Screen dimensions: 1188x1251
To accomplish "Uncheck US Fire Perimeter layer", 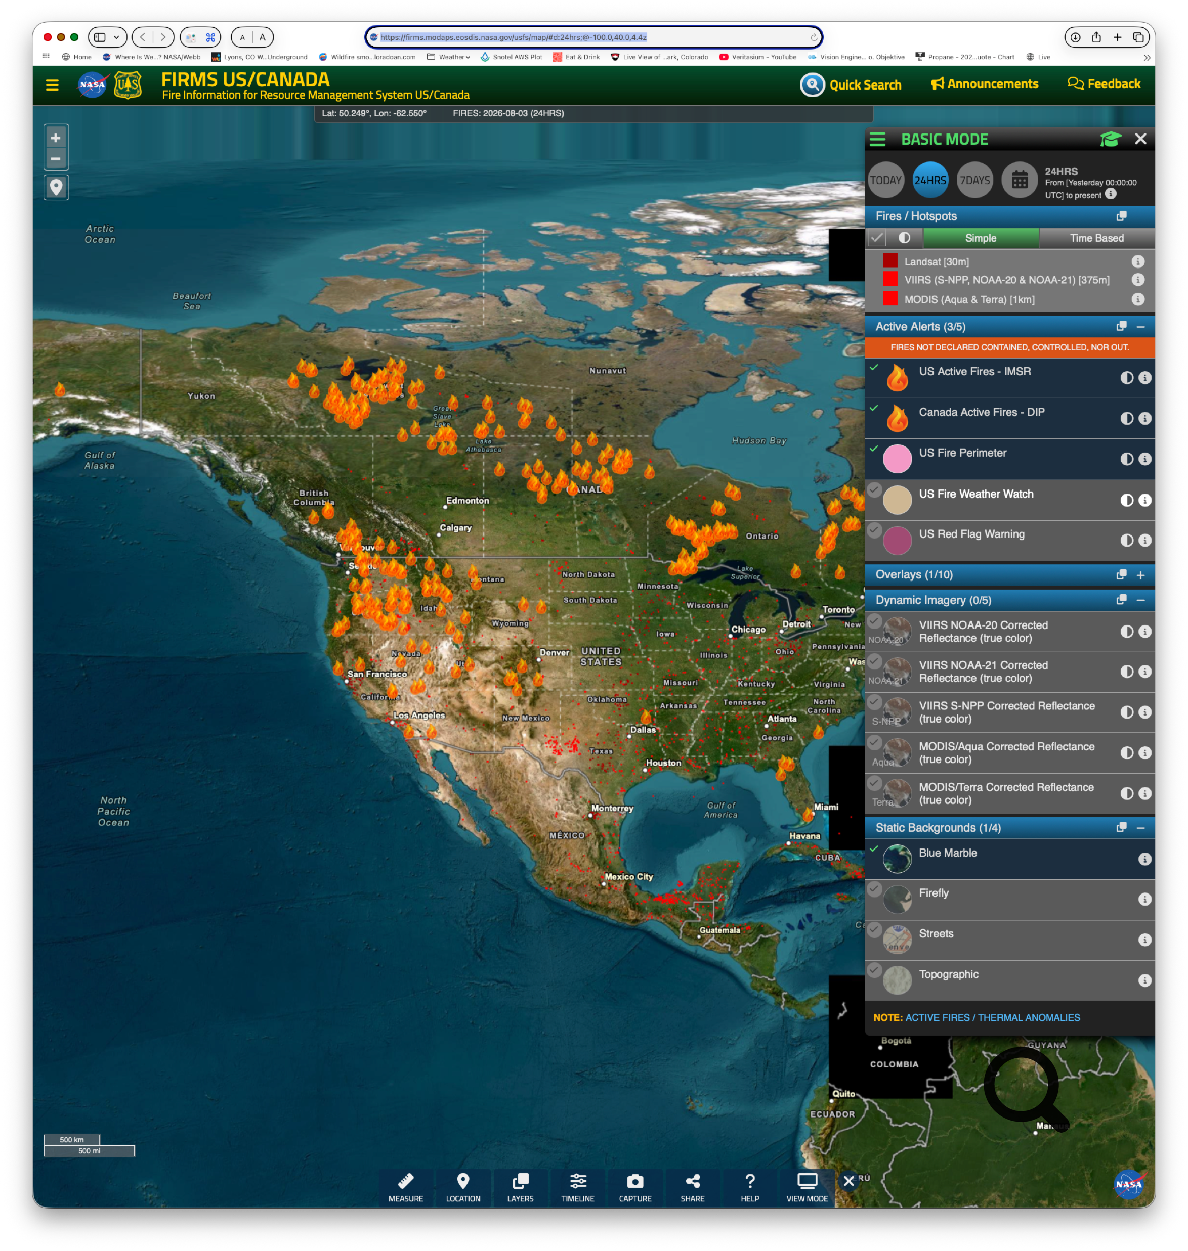I will point(874,449).
